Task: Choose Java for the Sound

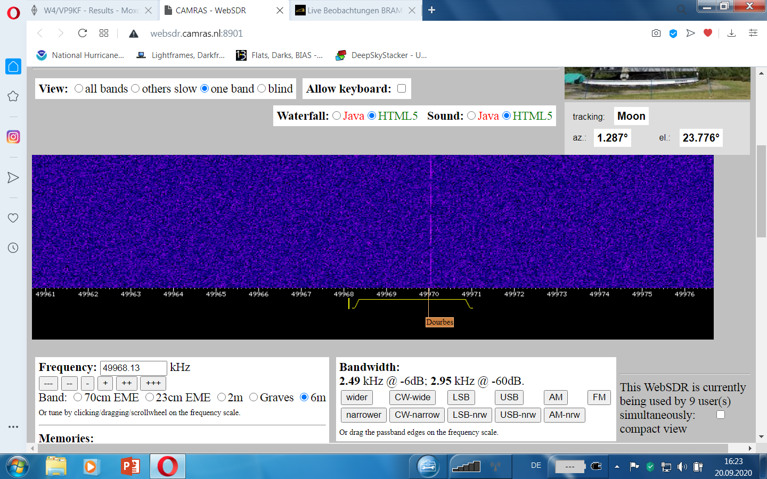Action: point(471,115)
